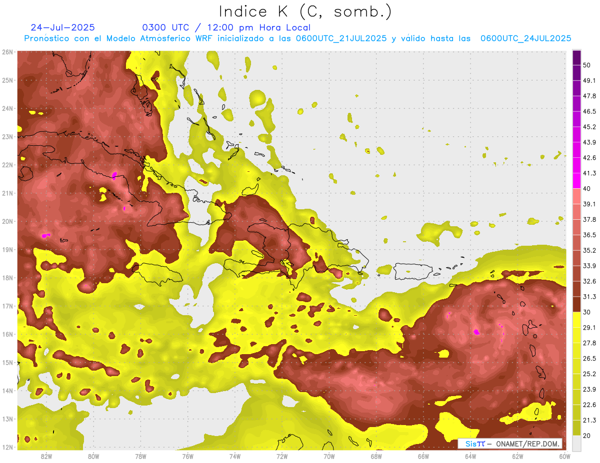This screenshot has height=463, width=600.
Task: Click the latitude label '22N'
Action: click(x=7, y=165)
